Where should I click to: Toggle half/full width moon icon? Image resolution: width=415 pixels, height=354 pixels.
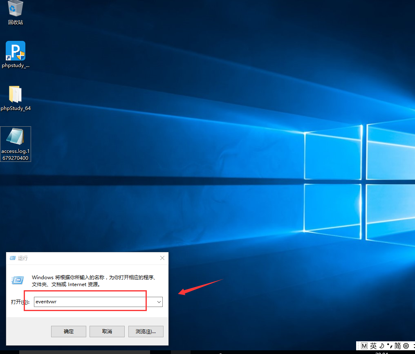pos(381,346)
